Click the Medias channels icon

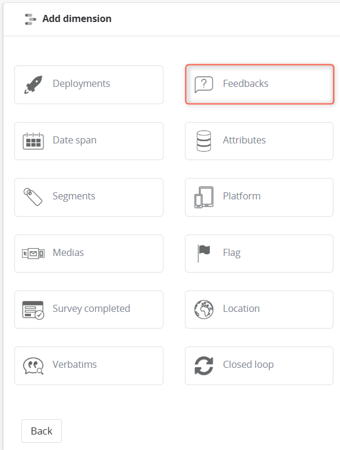click(33, 254)
